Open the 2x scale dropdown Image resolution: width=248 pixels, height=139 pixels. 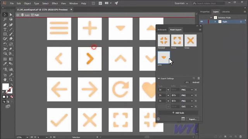click(x=168, y=95)
